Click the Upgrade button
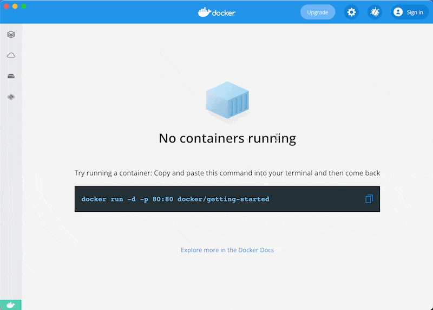Viewport: 433px width, 310px height. (318, 12)
